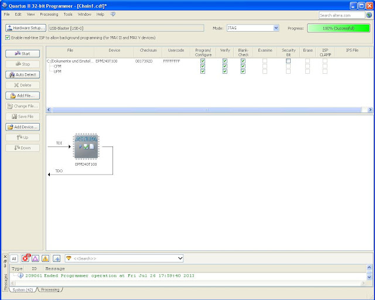Toggle Verify for the main file row
This screenshot has height=300, width=375.
pyautogui.click(x=225, y=61)
